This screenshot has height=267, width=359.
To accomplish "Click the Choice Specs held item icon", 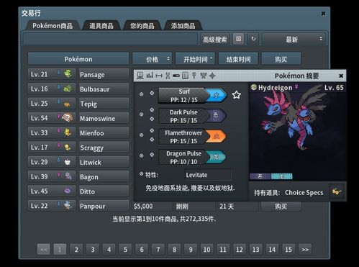I will [x=337, y=191].
